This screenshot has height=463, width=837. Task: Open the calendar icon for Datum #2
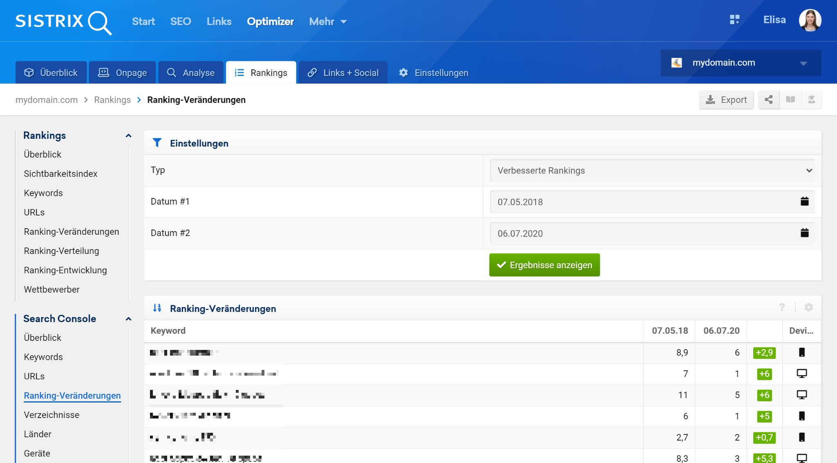pyautogui.click(x=804, y=233)
